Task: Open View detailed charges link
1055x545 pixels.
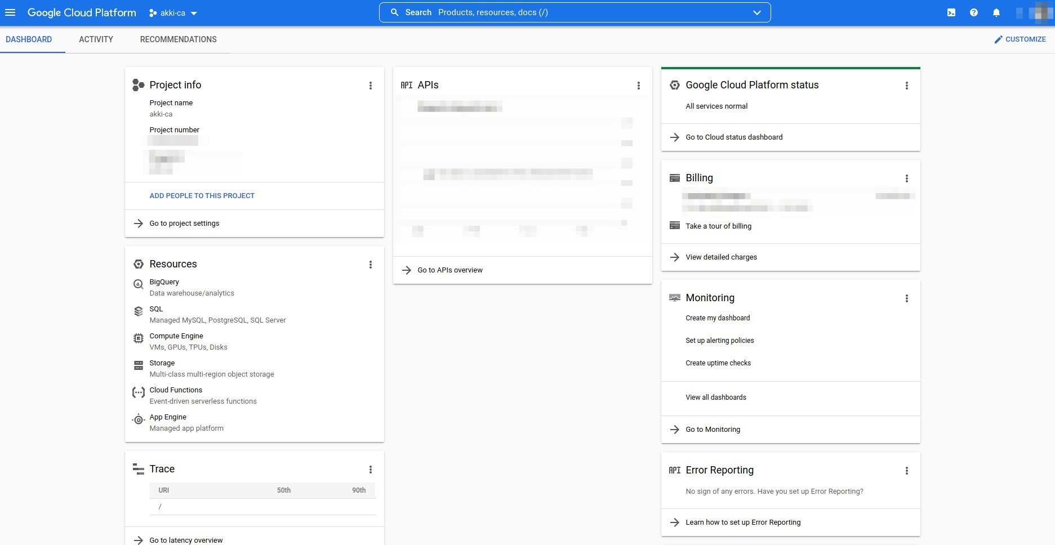Action: click(721, 257)
